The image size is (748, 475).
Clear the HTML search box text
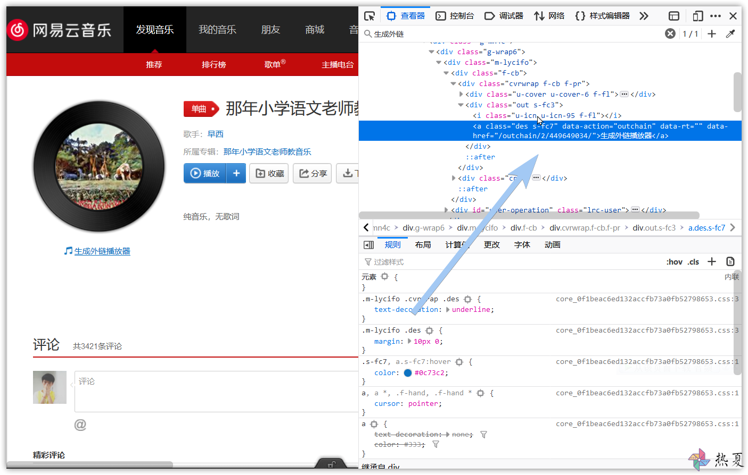coord(670,34)
